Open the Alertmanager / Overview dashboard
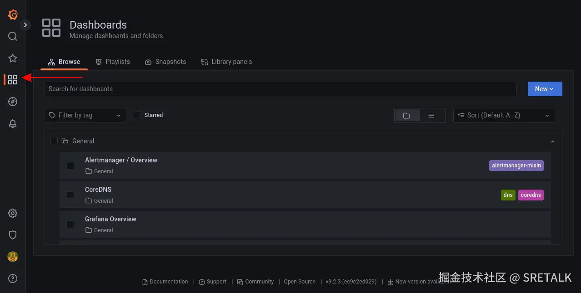The height and width of the screenshot is (293, 581). pos(121,160)
